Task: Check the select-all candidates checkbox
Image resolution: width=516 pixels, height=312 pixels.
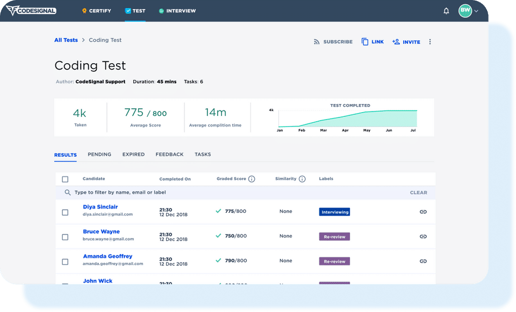Action: click(65, 179)
